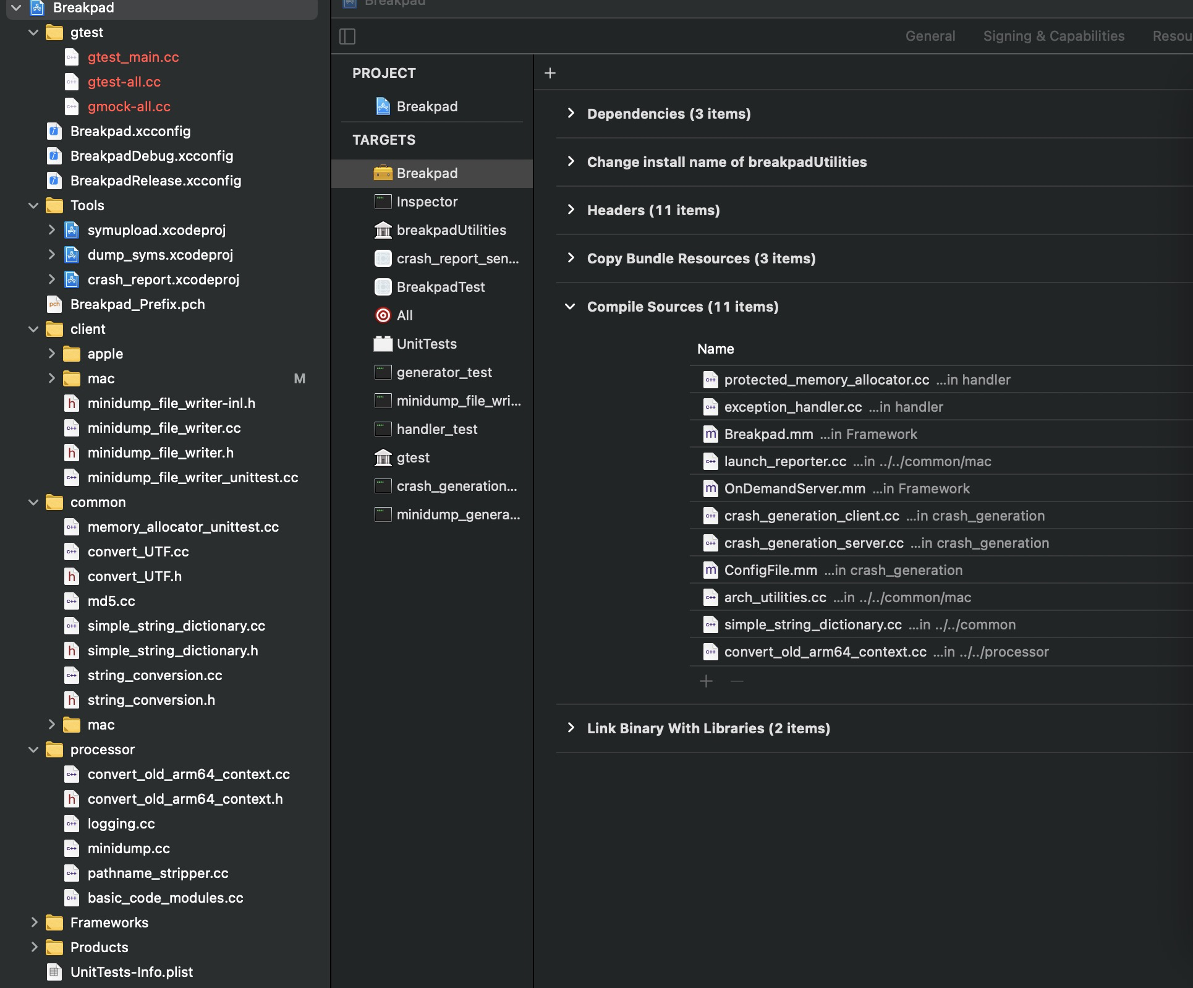The width and height of the screenshot is (1193, 988).
Task: Open the Breakpad framework target icon
Action: tap(383, 173)
